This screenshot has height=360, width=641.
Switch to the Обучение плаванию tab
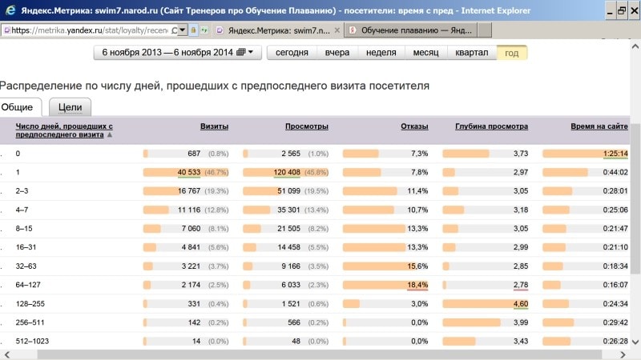pyautogui.click(x=411, y=30)
